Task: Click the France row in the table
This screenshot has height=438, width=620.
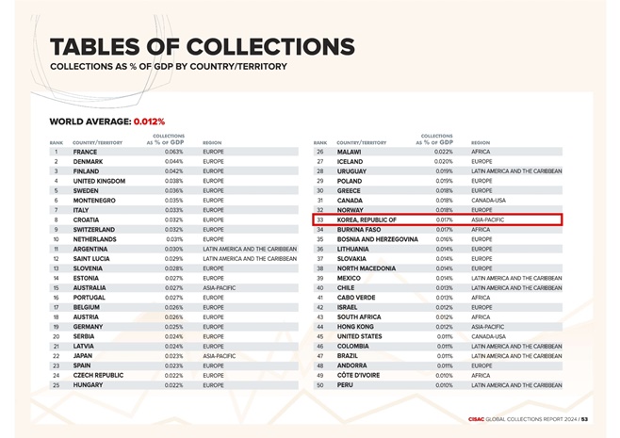Action: coord(173,152)
